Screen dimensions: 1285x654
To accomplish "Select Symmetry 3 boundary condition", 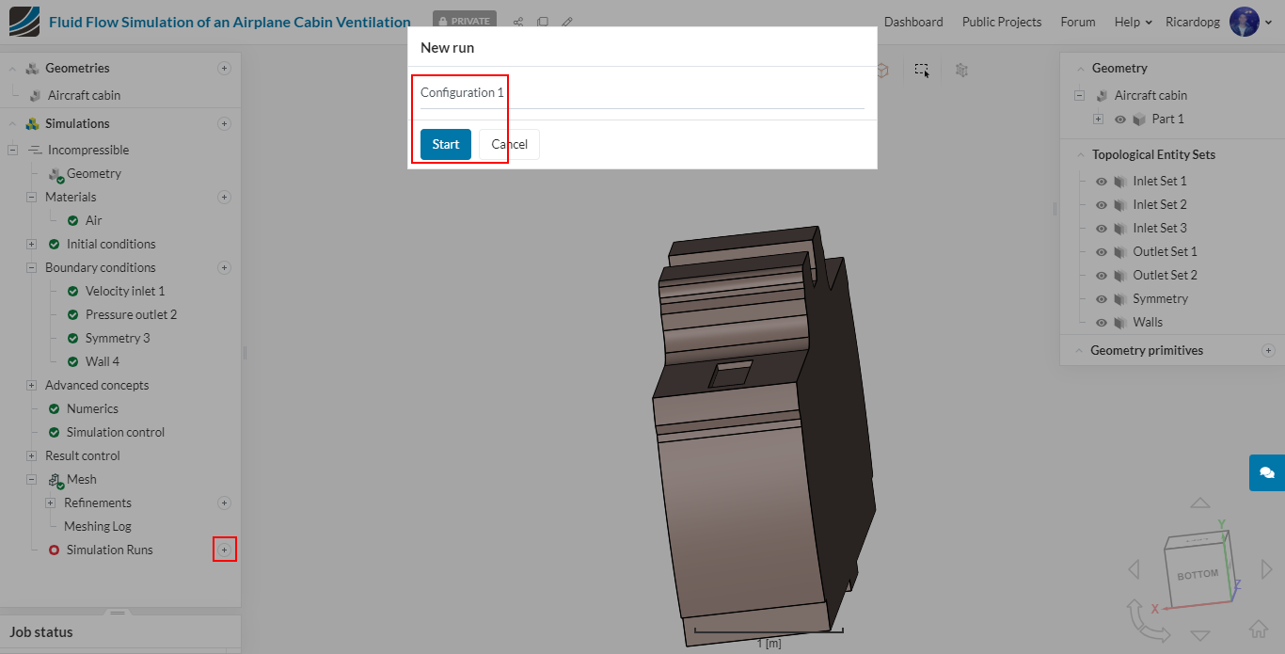I will pos(118,338).
